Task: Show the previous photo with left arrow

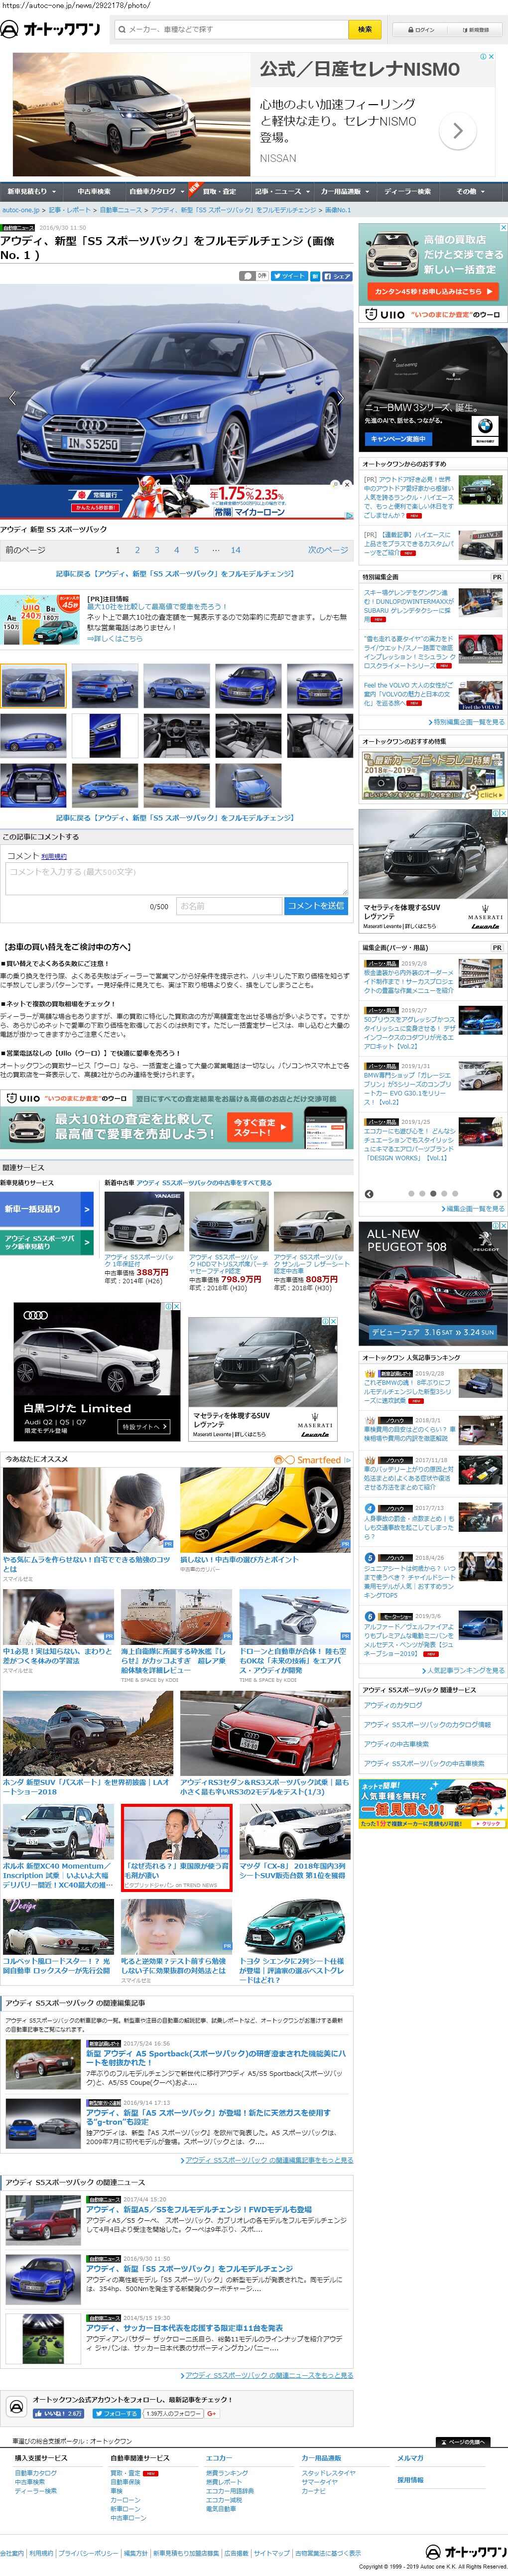Action: [12, 398]
